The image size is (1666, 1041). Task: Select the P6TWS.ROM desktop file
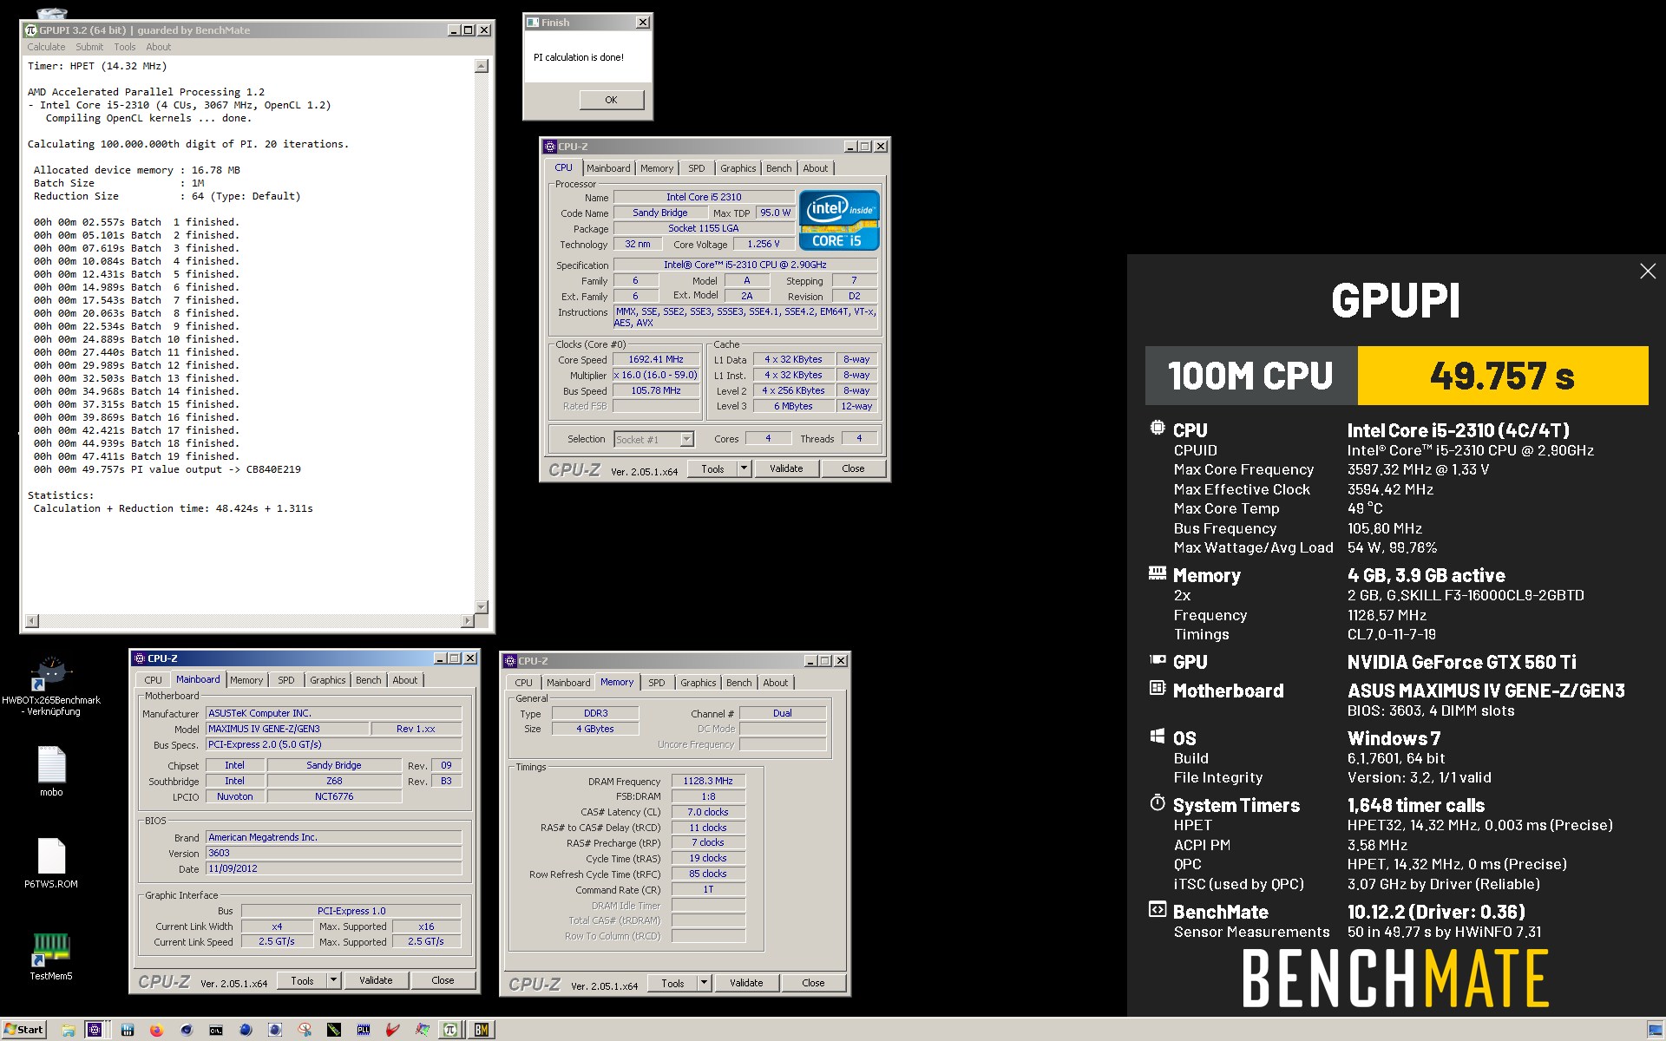(x=51, y=862)
